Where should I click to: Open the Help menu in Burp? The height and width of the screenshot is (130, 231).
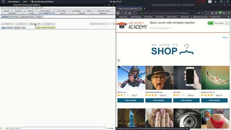[x=32, y=8]
